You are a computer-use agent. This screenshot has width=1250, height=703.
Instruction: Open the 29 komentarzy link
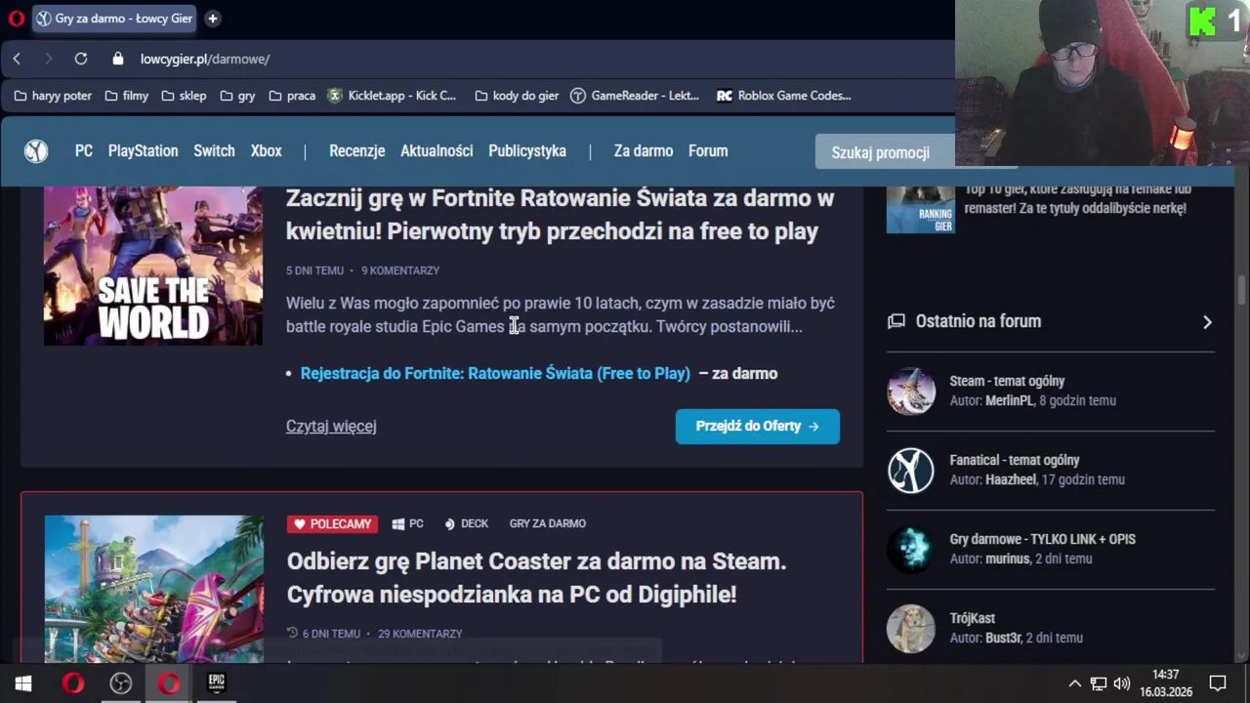pos(420,634)
